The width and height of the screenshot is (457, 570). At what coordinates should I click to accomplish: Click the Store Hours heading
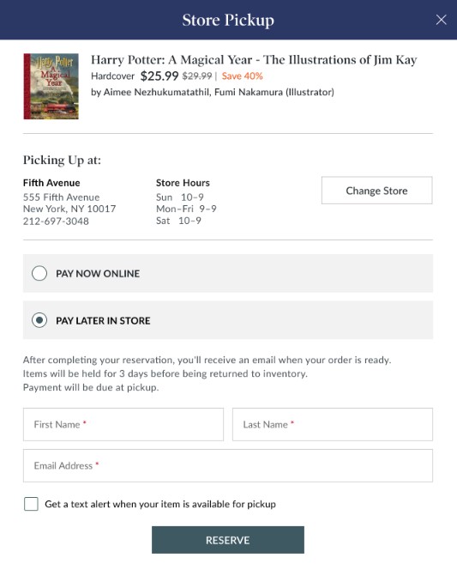[x=183, y=183]
